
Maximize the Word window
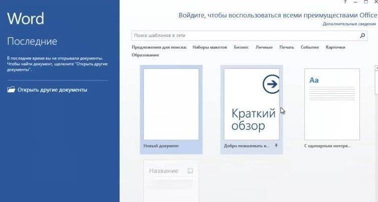point(365,1)
